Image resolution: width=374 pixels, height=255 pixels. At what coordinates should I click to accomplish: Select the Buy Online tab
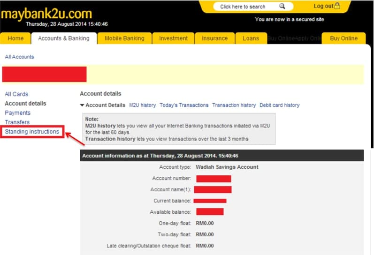343,38
